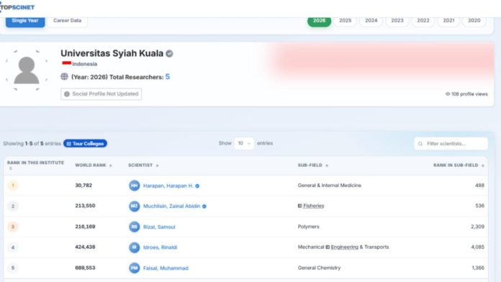Click verified badge next to Muchlisin, Zainal Abidin
Viewport: 501px width, 282px height.
pyautogui.click(x=204, y=206)
